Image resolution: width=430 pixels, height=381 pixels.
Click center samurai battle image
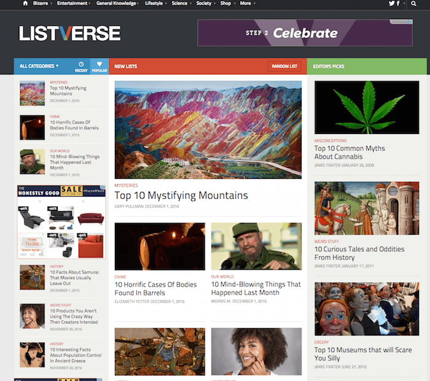click(x=160, y=352)
